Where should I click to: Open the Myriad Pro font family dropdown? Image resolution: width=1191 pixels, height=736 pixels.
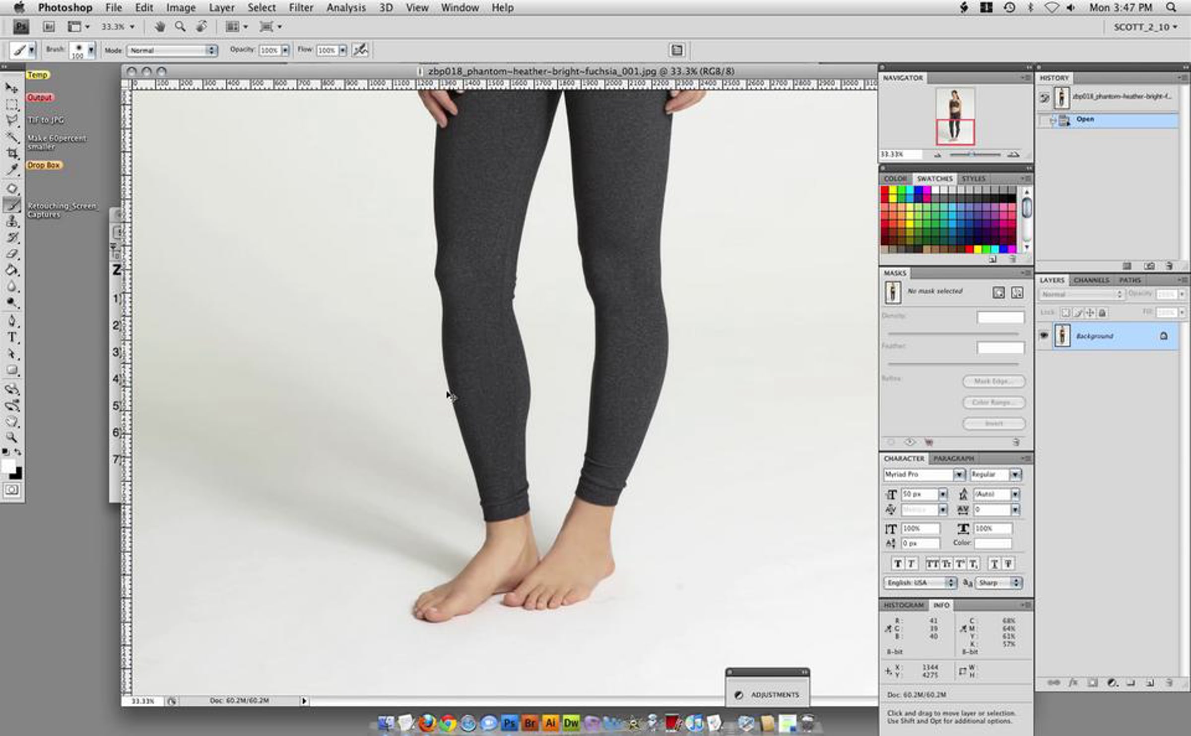click(959, 475)
